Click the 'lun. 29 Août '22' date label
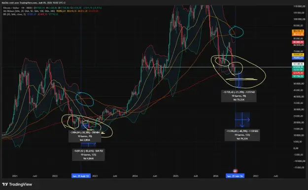 81,176
